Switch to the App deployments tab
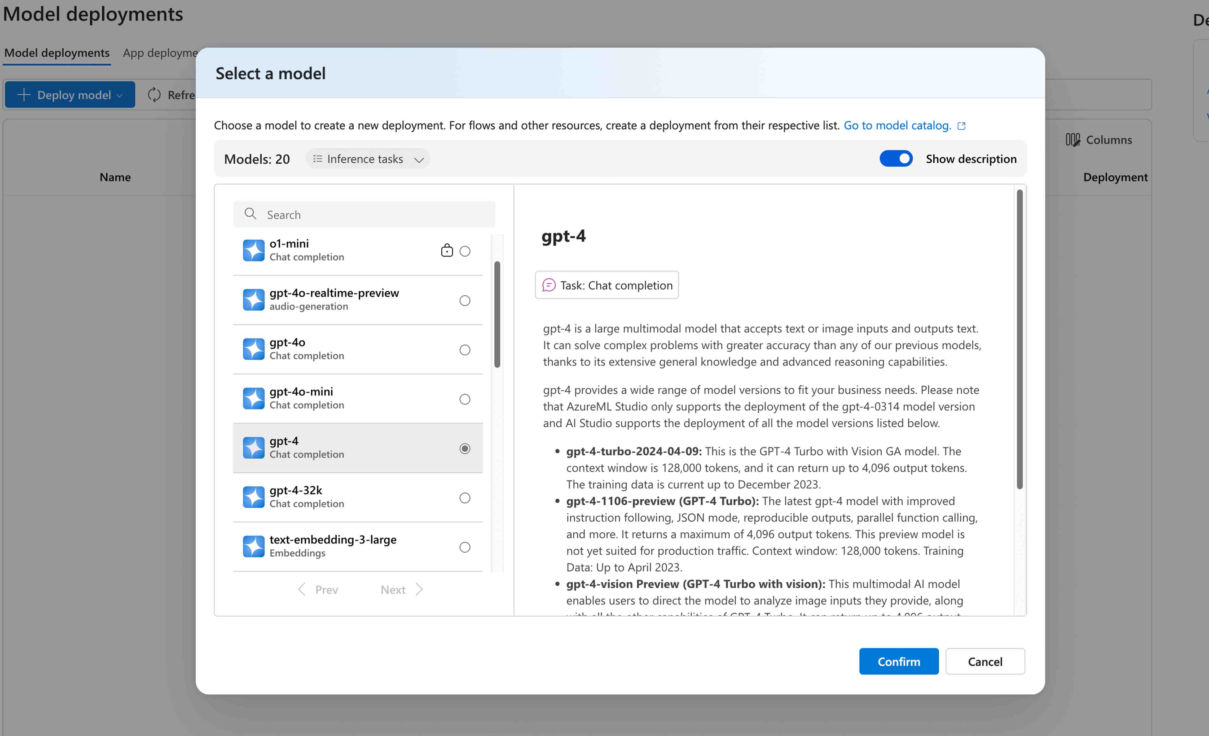 [160, 53]
